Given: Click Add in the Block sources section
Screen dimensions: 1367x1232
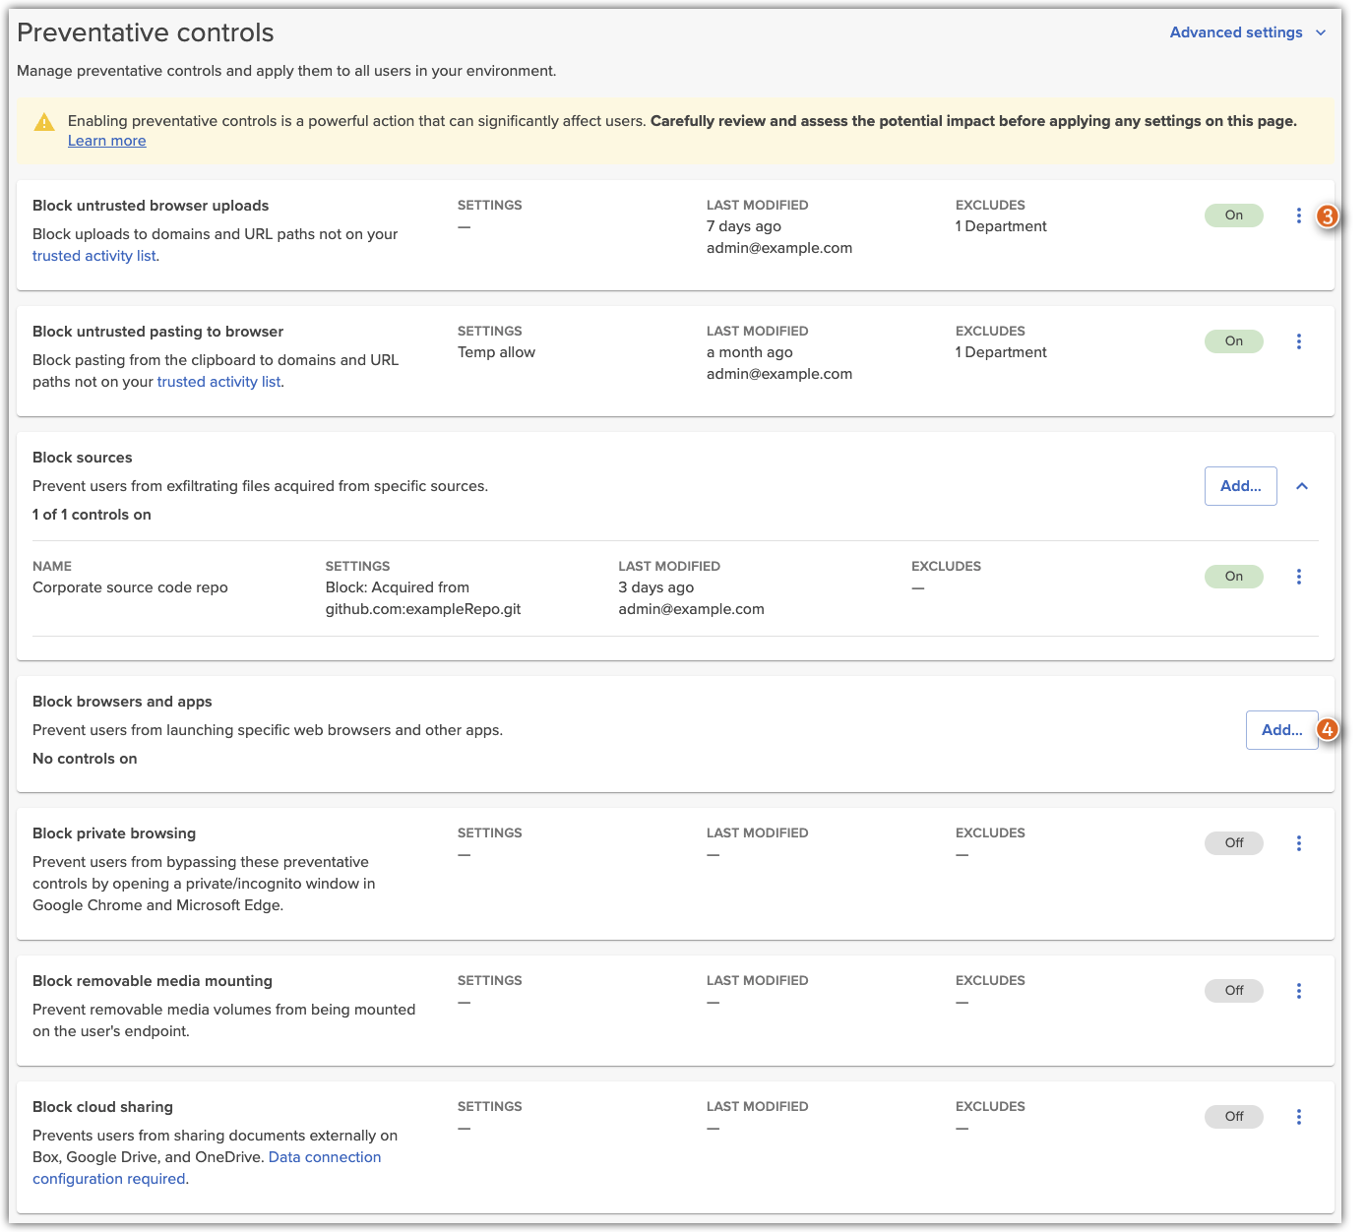Looking at the screenshot, I should [x=1240, y=486].
